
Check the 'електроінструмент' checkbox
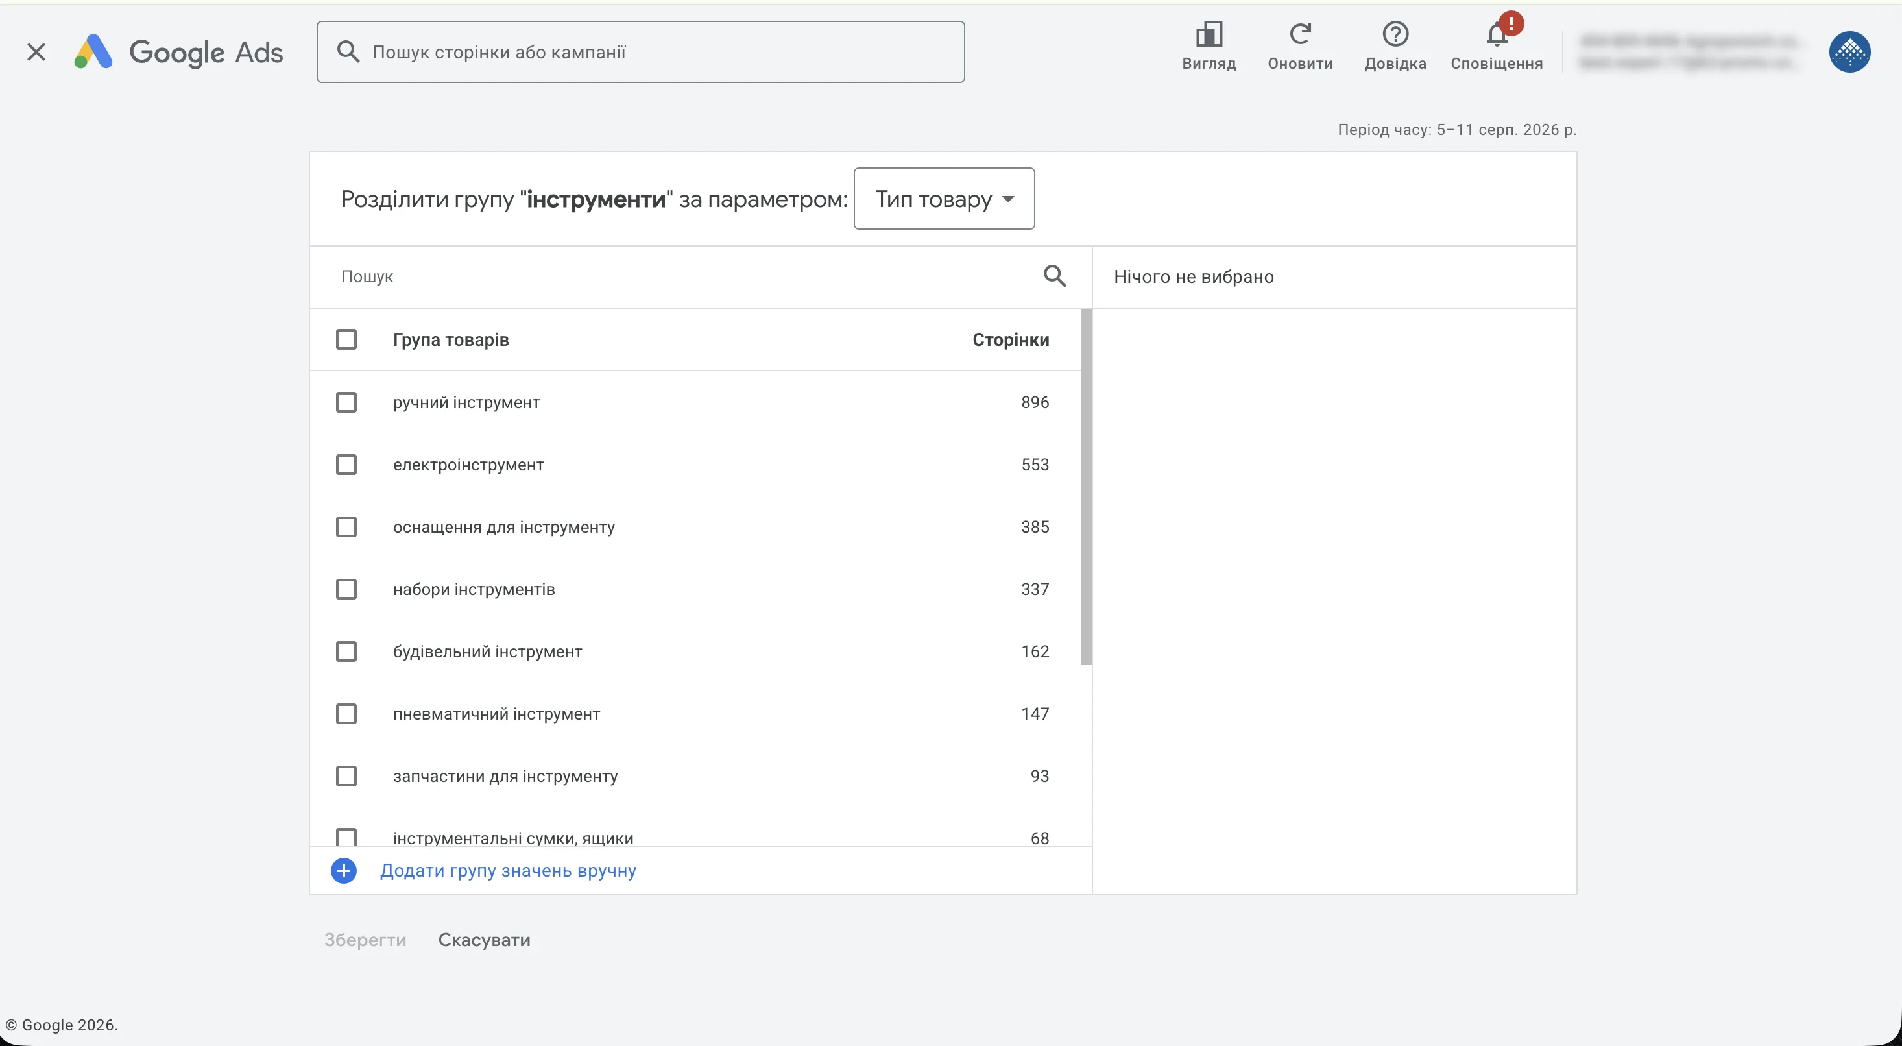click(x=346, y=464)
